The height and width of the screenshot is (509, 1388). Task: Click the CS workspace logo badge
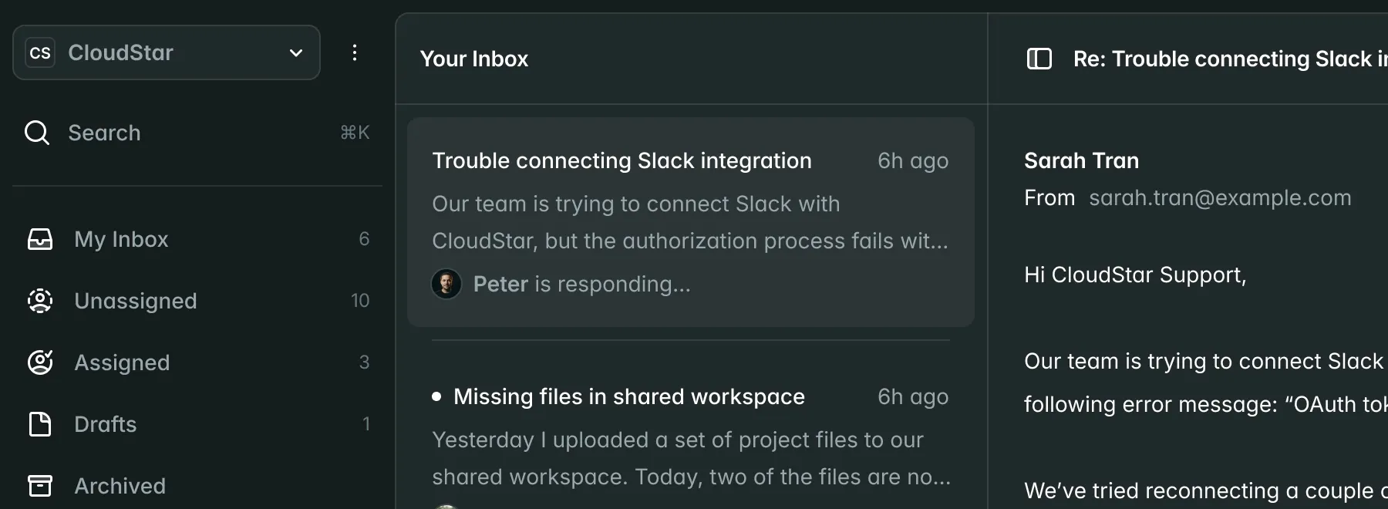tap(40, 52)
